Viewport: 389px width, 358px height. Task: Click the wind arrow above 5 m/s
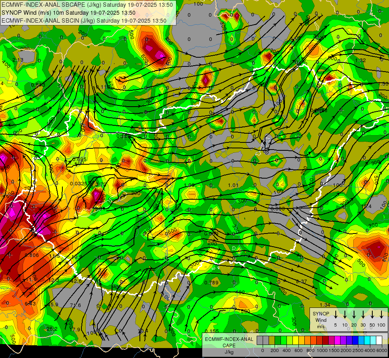[x=335, y=315]
